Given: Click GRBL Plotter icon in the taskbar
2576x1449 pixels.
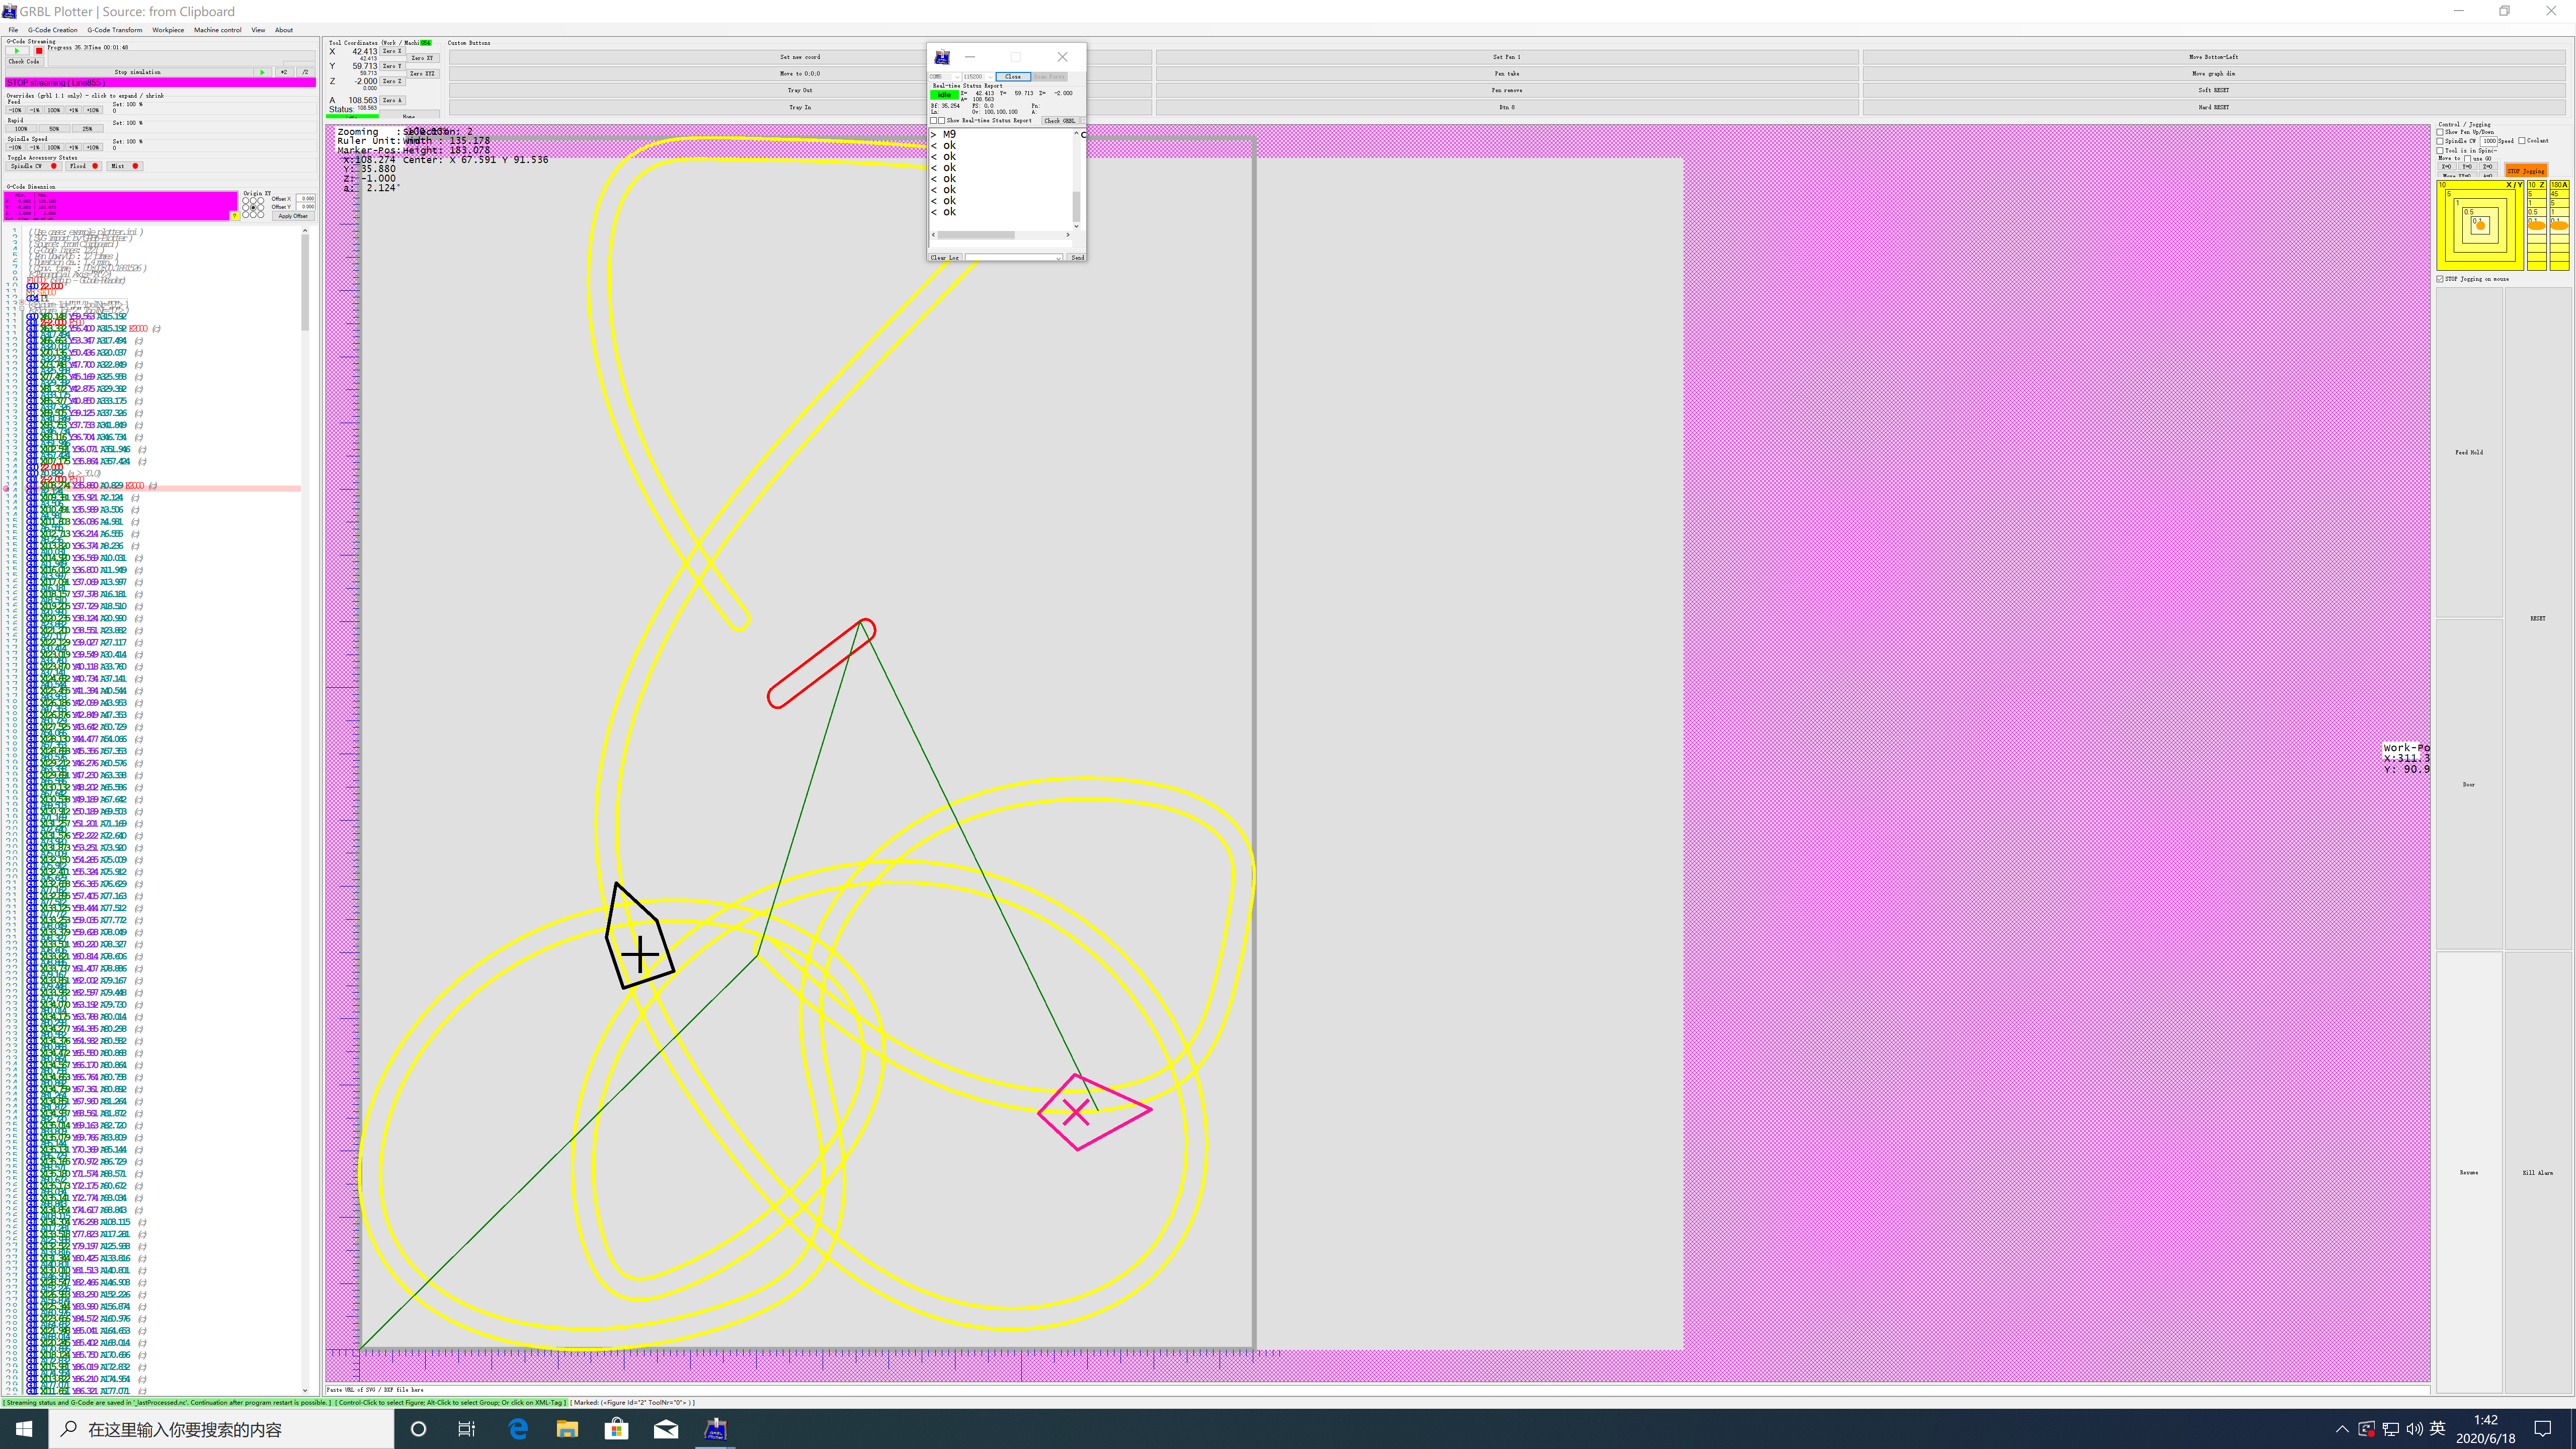Looking at the screenshot, I should [x=715, y=1429].
